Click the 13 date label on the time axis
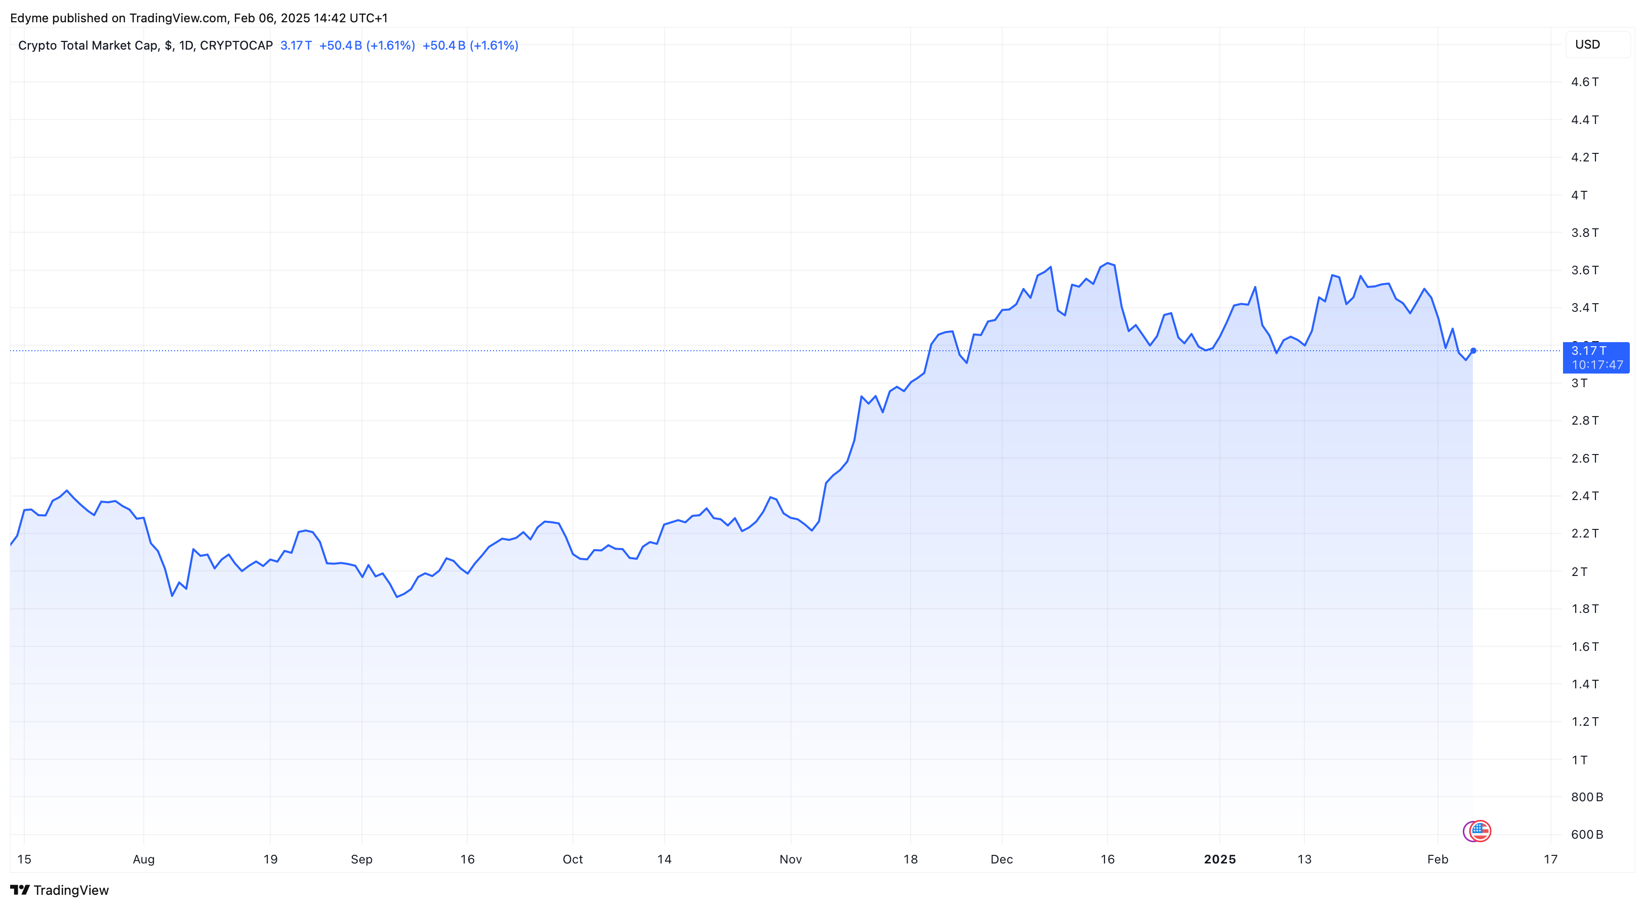The height and width of the screenshot is (908, 1645). [x=1305, y=859]
